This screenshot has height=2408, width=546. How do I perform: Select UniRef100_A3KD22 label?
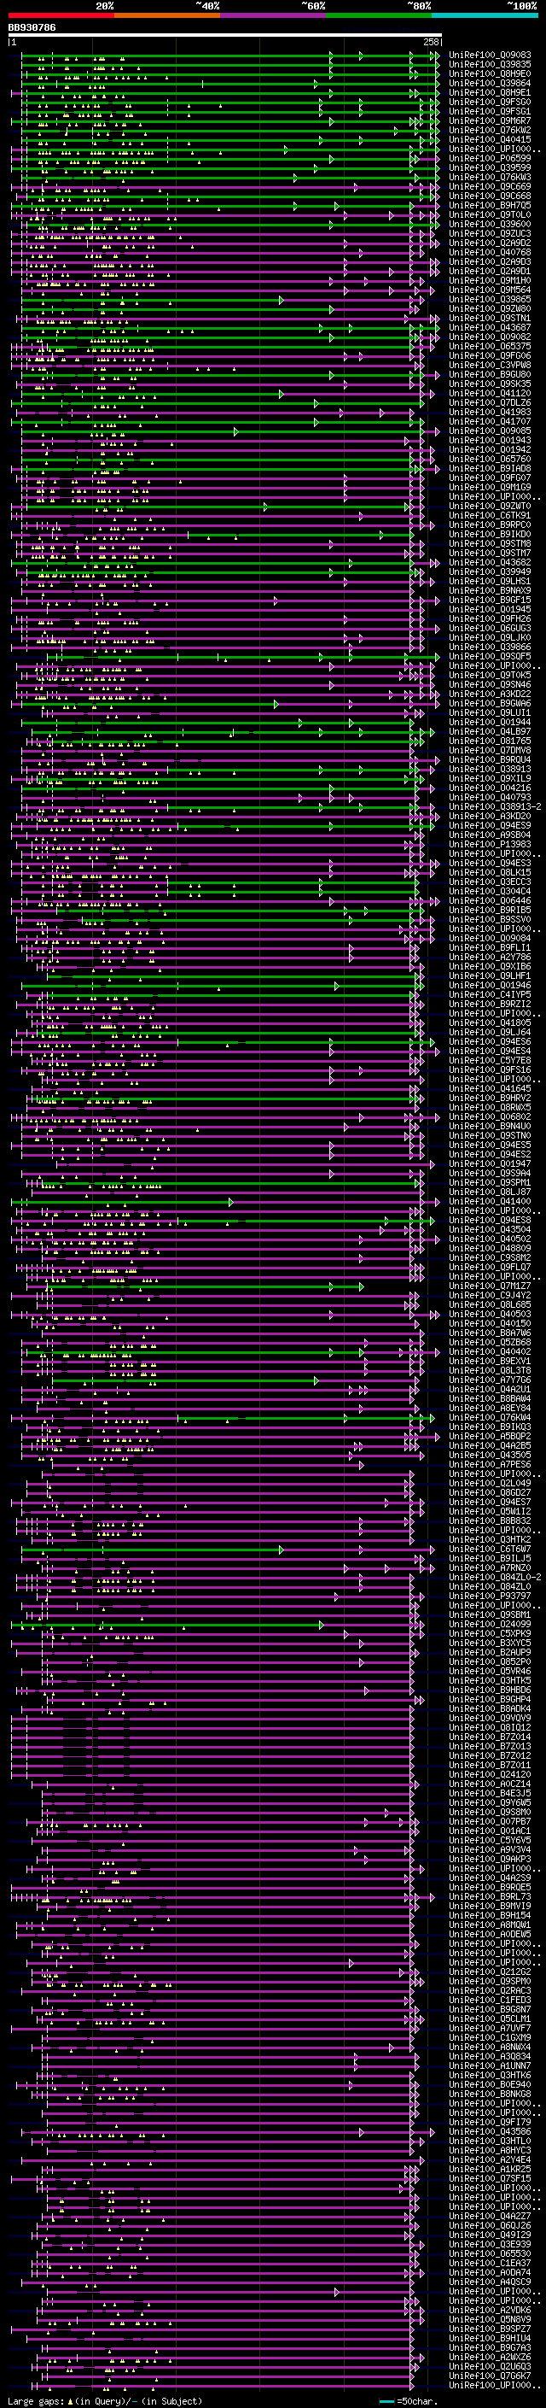pyautogui.click(x=490, y=694)
